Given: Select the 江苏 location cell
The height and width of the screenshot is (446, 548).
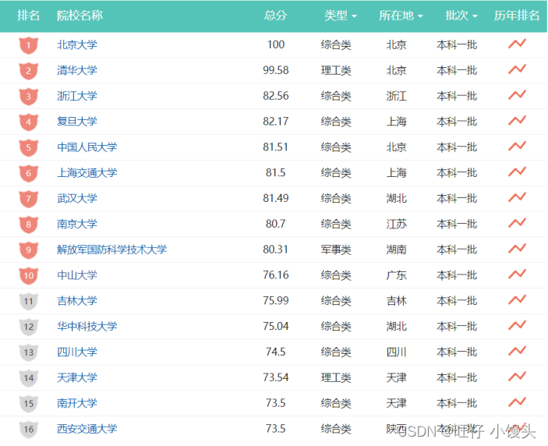Looking at the screenshot, I should click(x=396, y=224).
